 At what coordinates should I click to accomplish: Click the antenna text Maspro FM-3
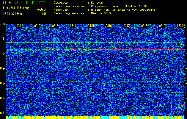click(101, 13)
